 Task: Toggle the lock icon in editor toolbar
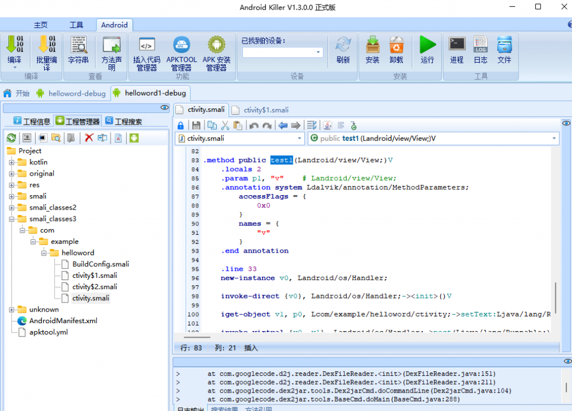point(180,125)
